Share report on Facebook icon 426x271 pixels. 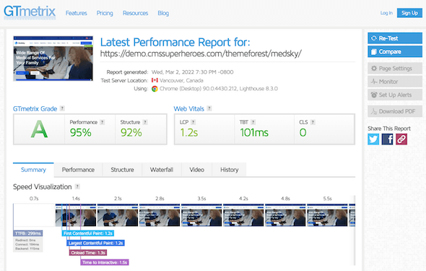click(387, 139)
